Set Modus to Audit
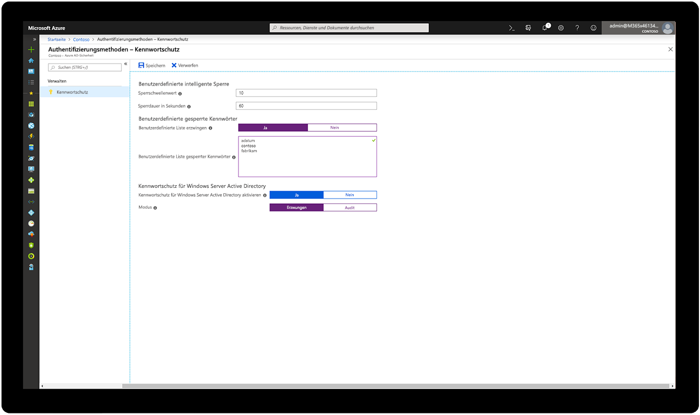700x415 pixels. [350, 207]
